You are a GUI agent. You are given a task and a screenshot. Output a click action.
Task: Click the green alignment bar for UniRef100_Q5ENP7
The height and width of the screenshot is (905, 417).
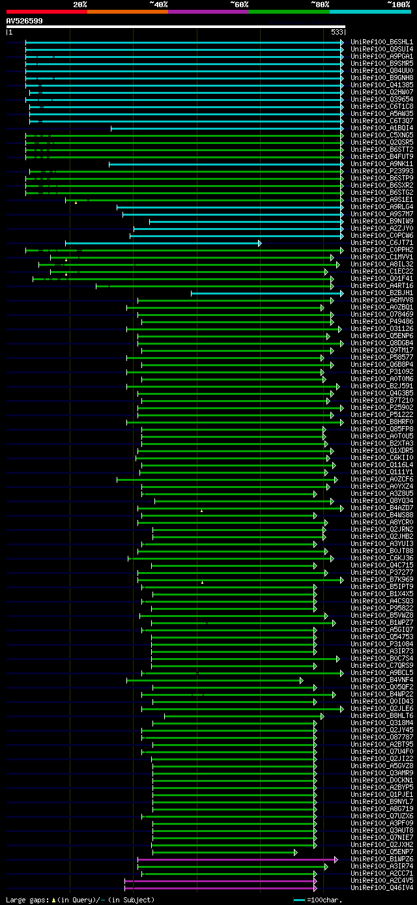[x=225, y=852]
